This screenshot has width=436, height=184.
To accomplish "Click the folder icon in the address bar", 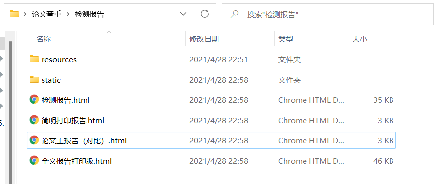I will click(14, 14).
